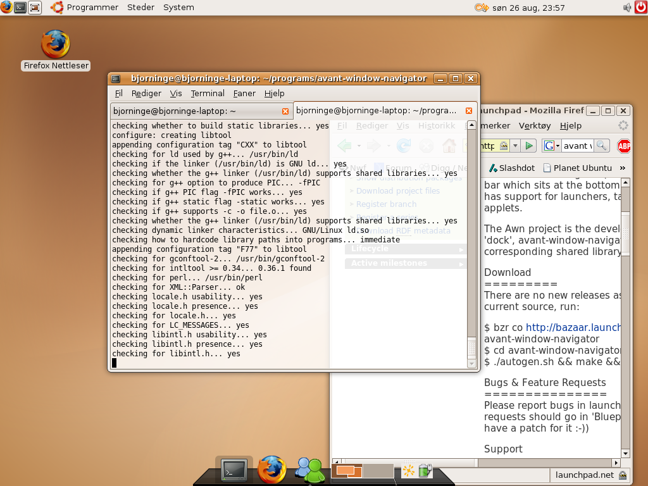648x486 pixels.
Task: Click the third launcher icon in top panel
Action: click(35, 8)
